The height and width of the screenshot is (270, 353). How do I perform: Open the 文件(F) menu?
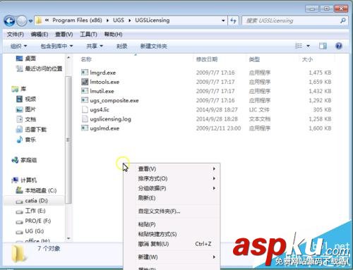pyautogui.click(x=16, y=35)
